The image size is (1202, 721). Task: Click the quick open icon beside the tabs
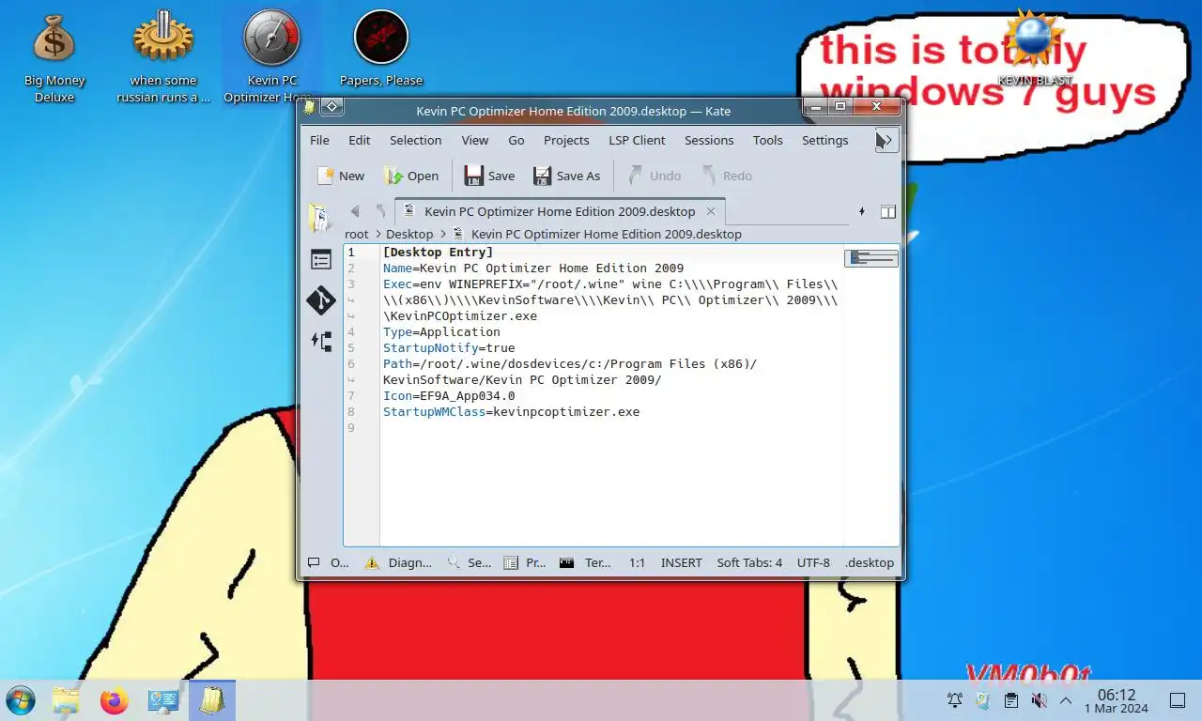click(x=861, y=212)
